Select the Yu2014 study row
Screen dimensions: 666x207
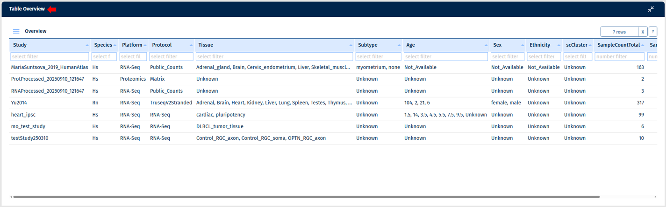point(19,103)
